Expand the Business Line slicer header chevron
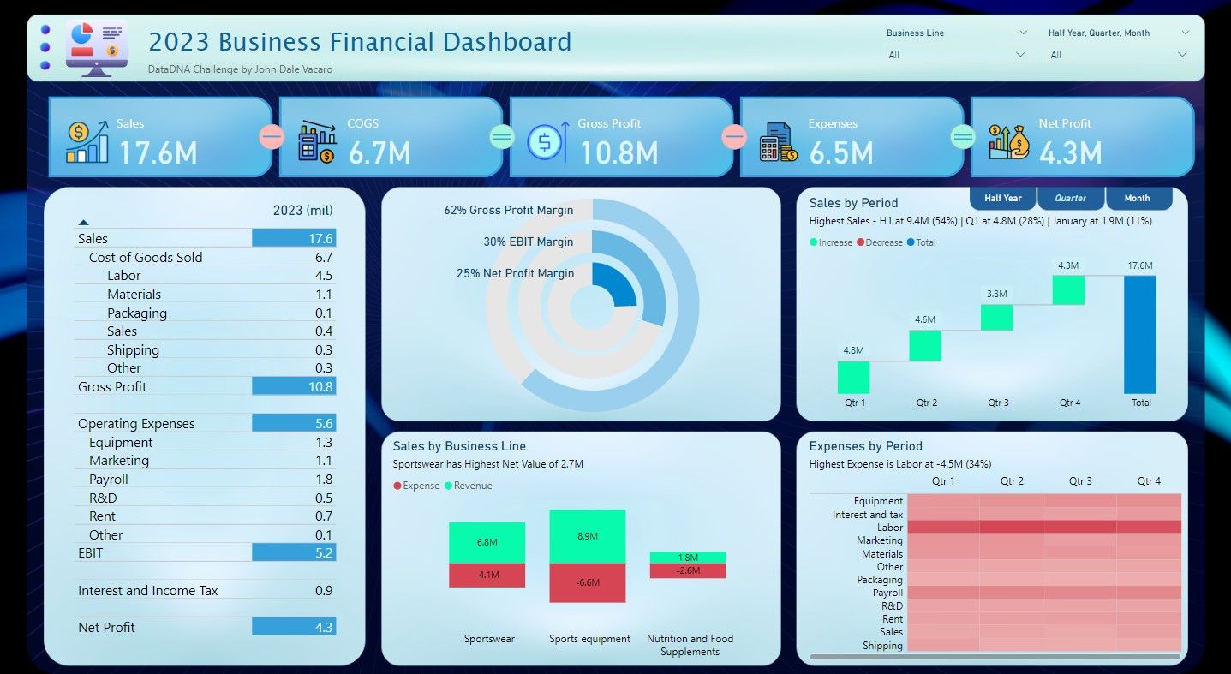The height and width of the screenshot is (674, 1231). point(1023,33)
